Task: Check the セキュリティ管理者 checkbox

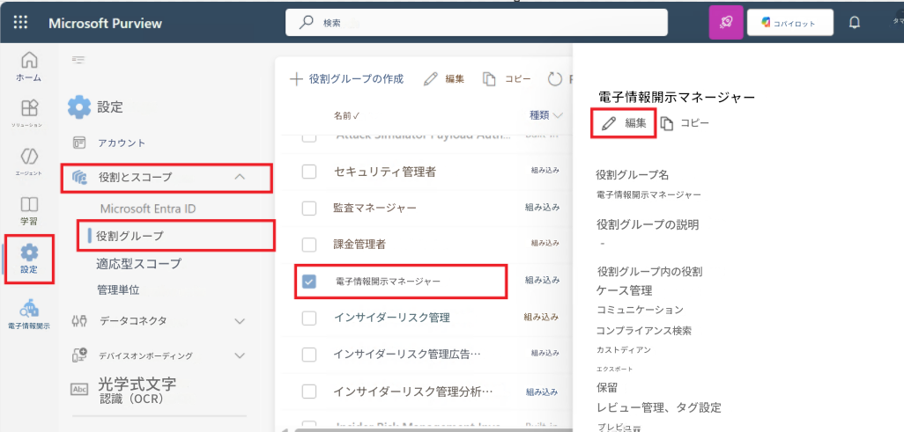Action: 309,171
